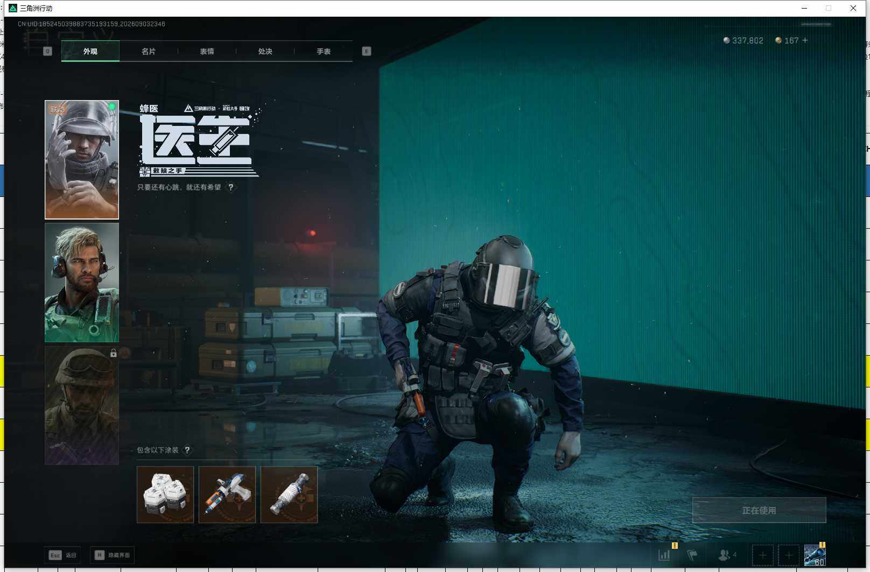Click the first empty squad slot plus
This screenshot has height=572, width=870.
tap(762, 555)
